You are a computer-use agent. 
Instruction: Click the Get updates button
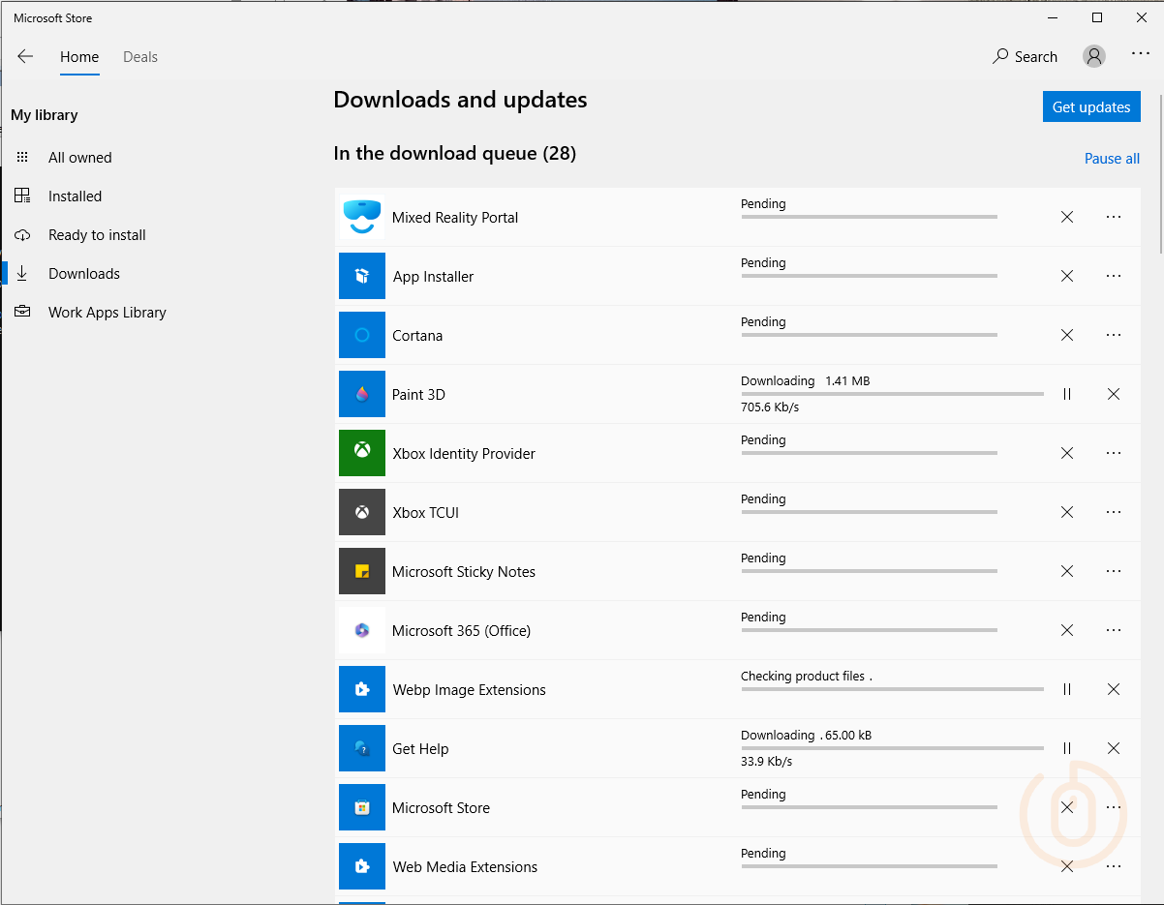(x=1091, y=106)
